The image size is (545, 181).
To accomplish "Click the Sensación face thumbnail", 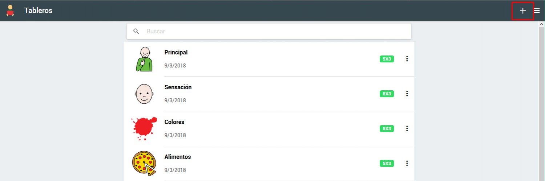I will click(x=144, y=94).
